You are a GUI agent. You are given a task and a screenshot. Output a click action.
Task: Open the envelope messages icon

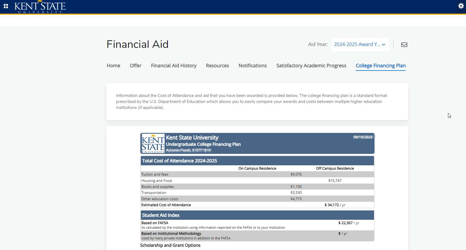(x=404, y=45)
